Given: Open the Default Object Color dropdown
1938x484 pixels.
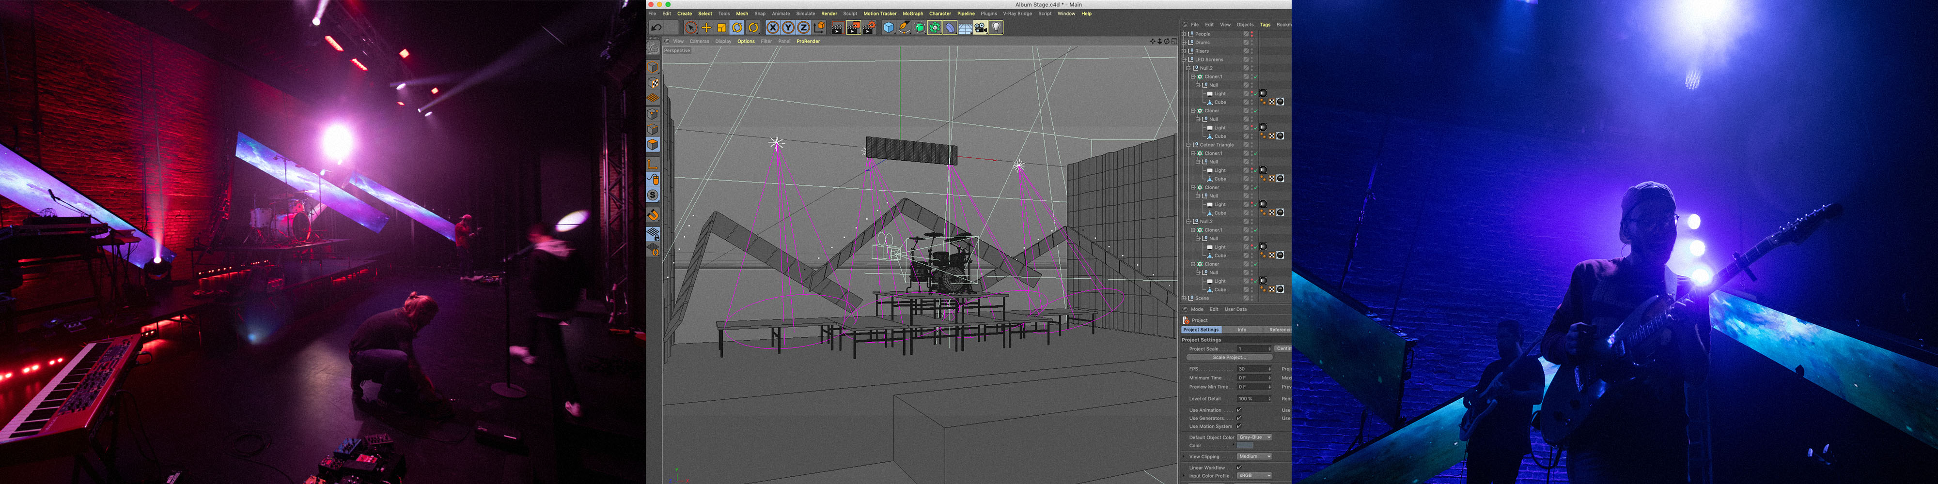Looking at the screenshot, I should [1254, 437].
